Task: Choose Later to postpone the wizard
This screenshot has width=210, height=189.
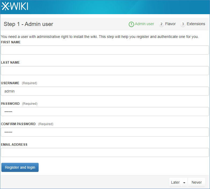Action: coord(175,182)
